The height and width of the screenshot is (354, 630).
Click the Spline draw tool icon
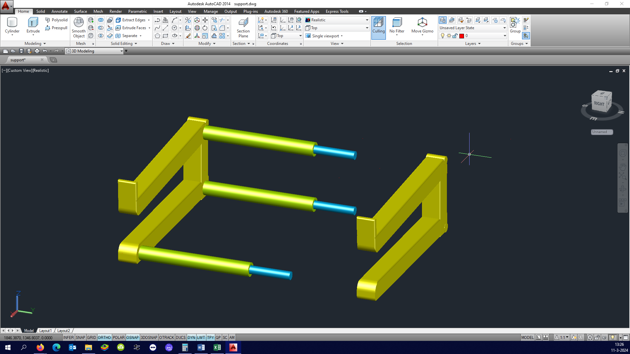(157, 28)
